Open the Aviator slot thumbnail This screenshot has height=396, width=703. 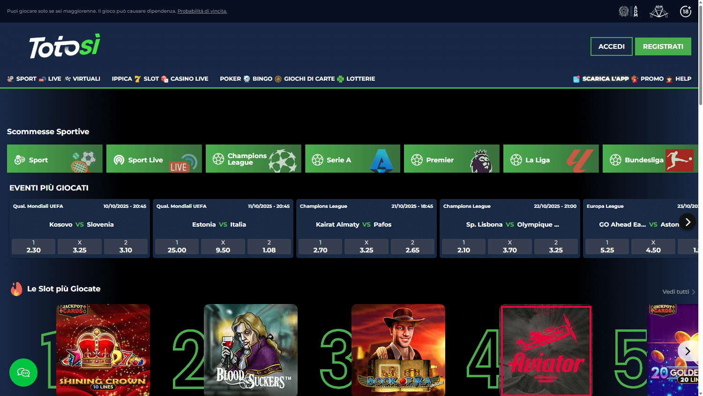click(546, 350)
